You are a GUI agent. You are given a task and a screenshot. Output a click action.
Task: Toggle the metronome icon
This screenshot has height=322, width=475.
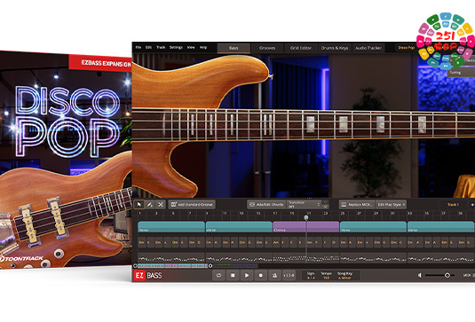click(274, 275)
